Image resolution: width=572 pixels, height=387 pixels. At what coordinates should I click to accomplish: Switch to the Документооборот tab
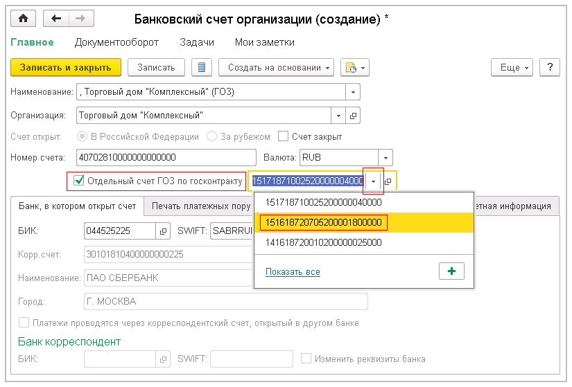tap(116, 42)
